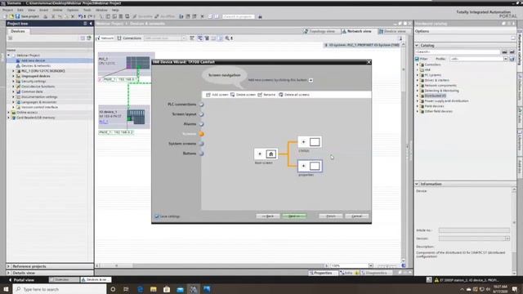Image resolution: width=523 pixels, height=294 pixels.
Task: Select the Devices tab in Project tree
Action: point(18,31)
